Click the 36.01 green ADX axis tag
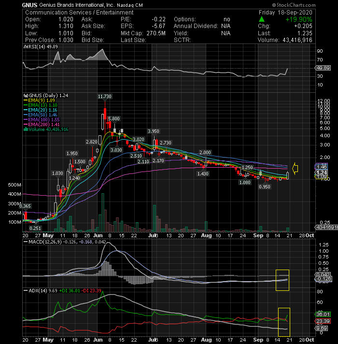Screen dimensions: 338x344 click(x=323, y=315)
